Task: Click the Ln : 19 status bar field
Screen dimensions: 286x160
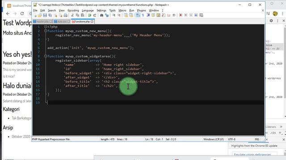Action: pos(149,139)
